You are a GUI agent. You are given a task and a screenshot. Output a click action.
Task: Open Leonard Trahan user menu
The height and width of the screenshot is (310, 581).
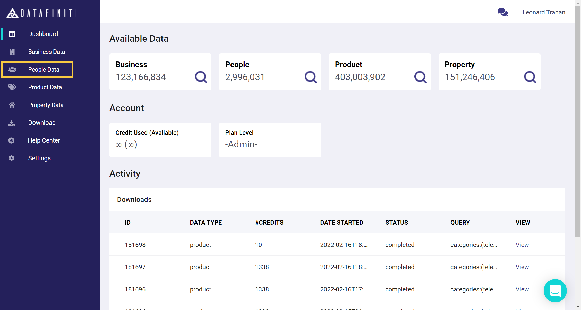[x=544, y=12]
